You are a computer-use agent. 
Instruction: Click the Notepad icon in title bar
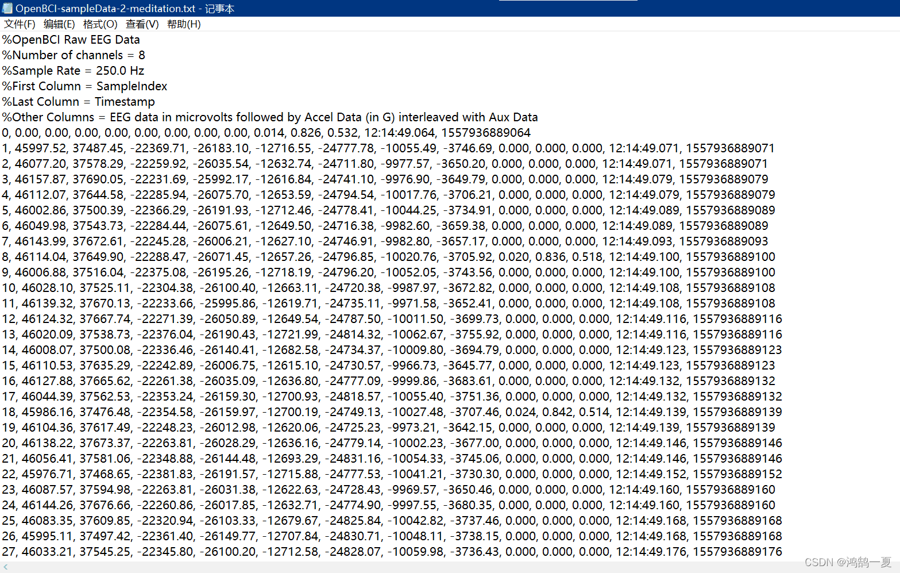(7, 8)
